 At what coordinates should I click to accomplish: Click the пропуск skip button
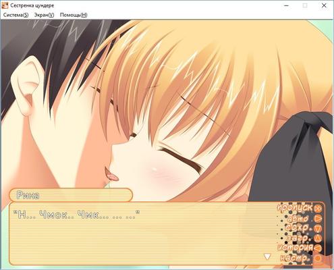tap(300, 208)
